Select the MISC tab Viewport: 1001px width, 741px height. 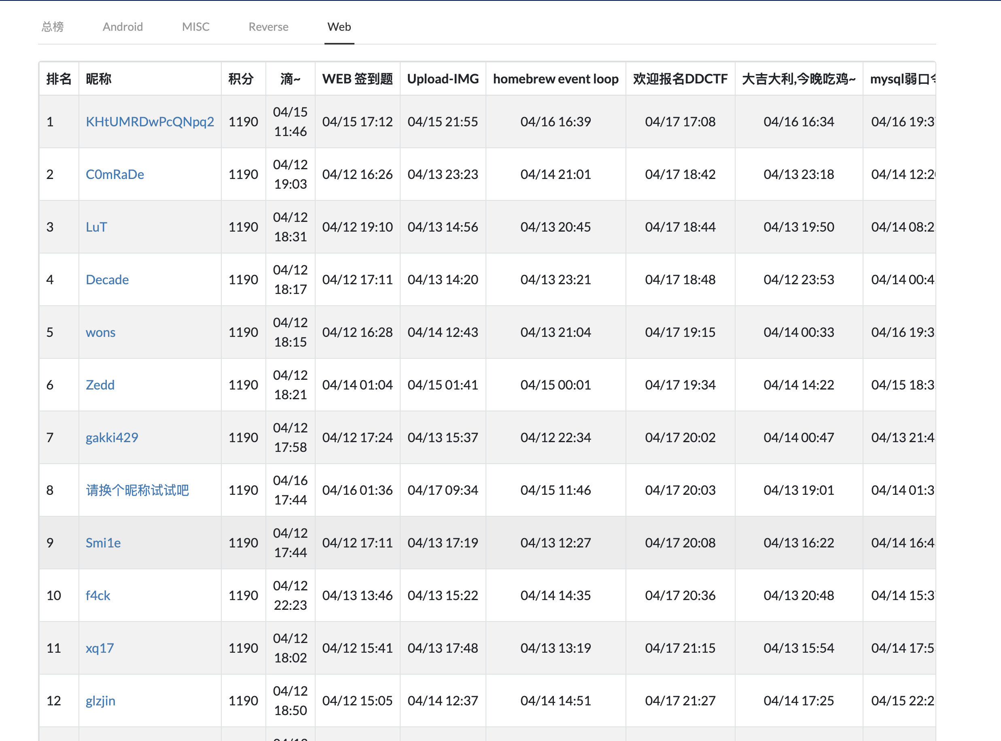[x=195, y=27]
